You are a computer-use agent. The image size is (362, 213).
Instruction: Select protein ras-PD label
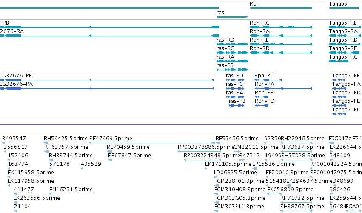(x=234, y=76)
